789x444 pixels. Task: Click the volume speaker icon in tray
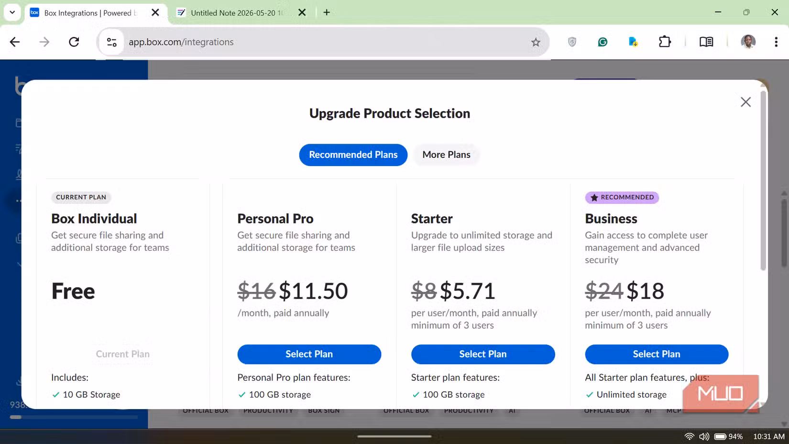(704, 436)
